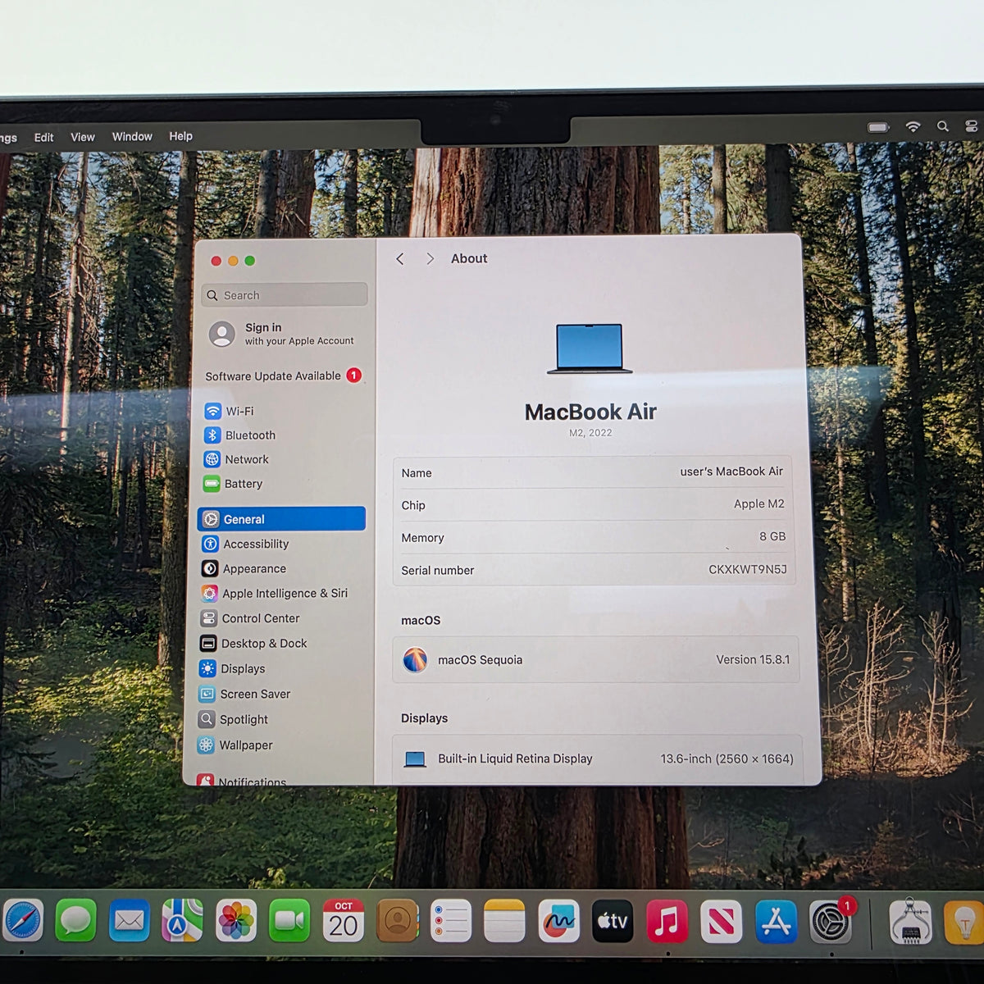Open System Information from the Dock
The width and height of the screenshot is (984, 984).
pyautogui.click(x=911, y=921)
